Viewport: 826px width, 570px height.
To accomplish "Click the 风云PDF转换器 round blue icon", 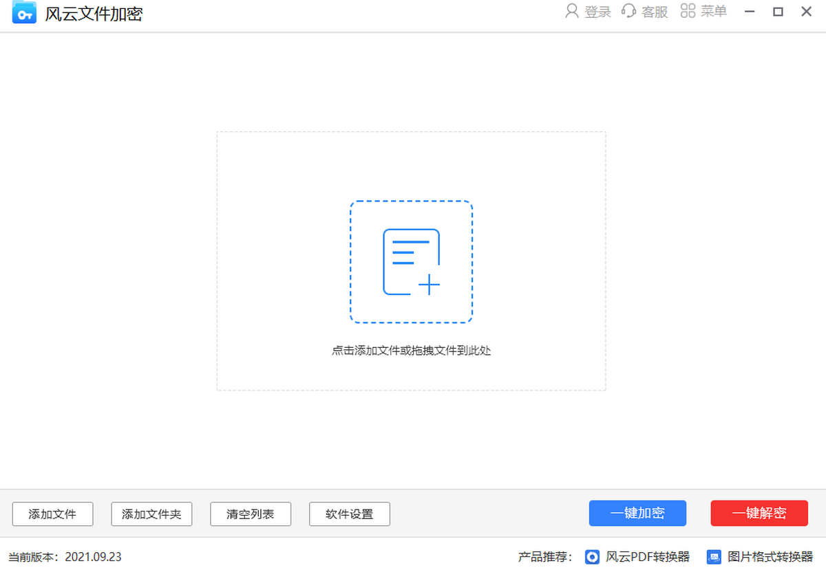I will point(592,556).
